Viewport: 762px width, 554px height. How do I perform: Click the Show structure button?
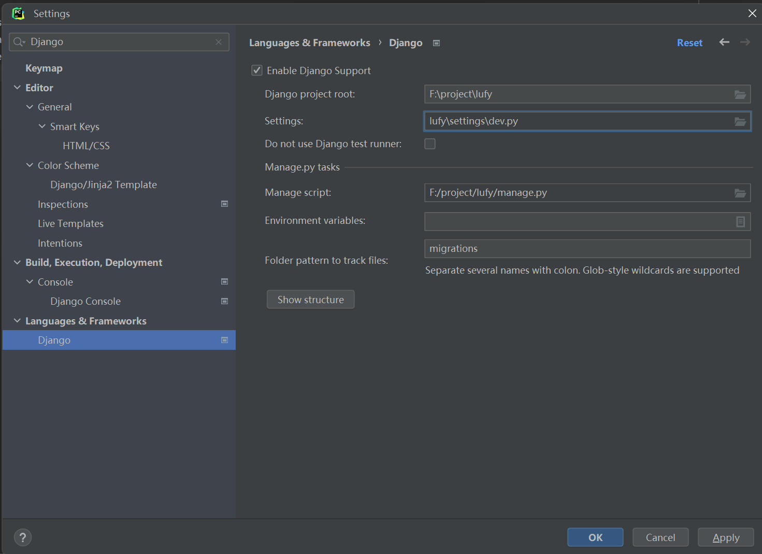click(311, 300)
